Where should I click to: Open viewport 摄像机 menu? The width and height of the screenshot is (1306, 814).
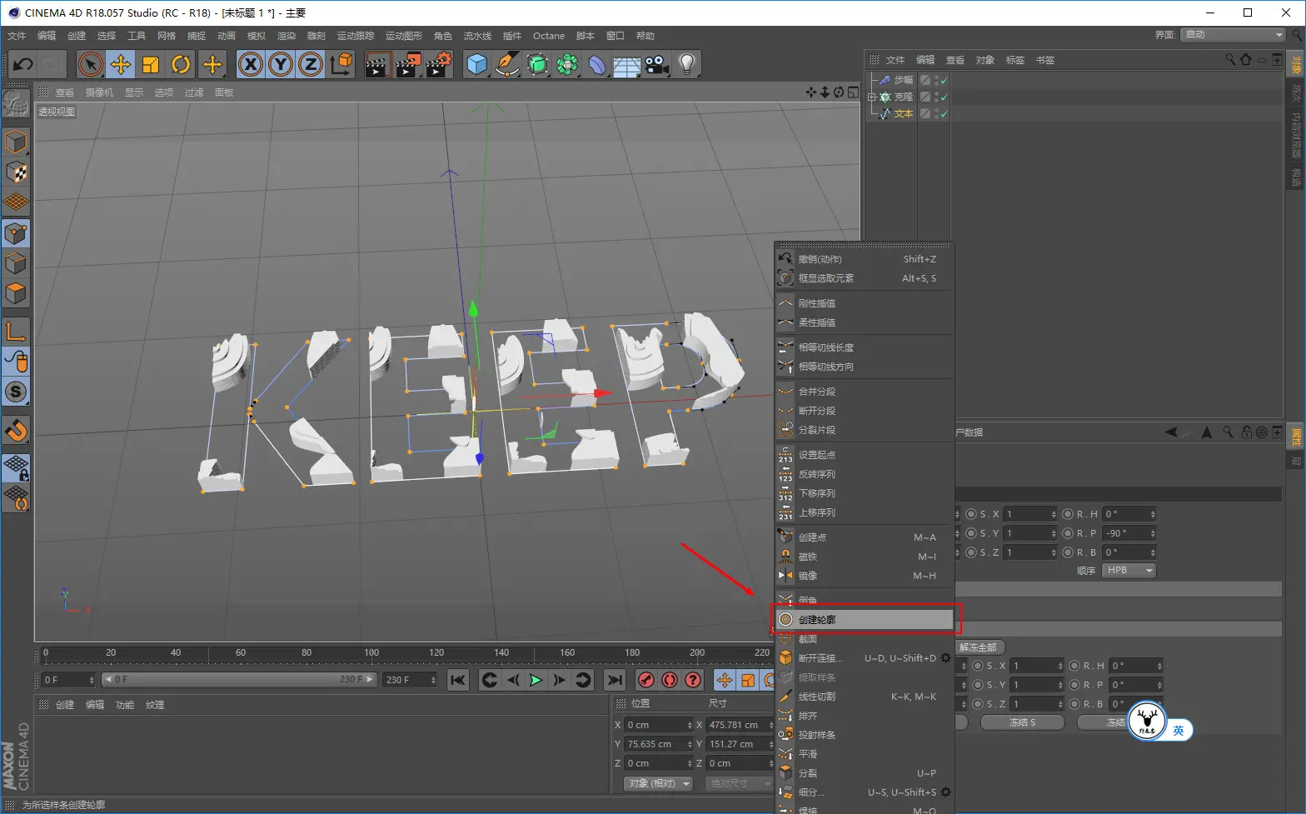click(x=99, y=92)
